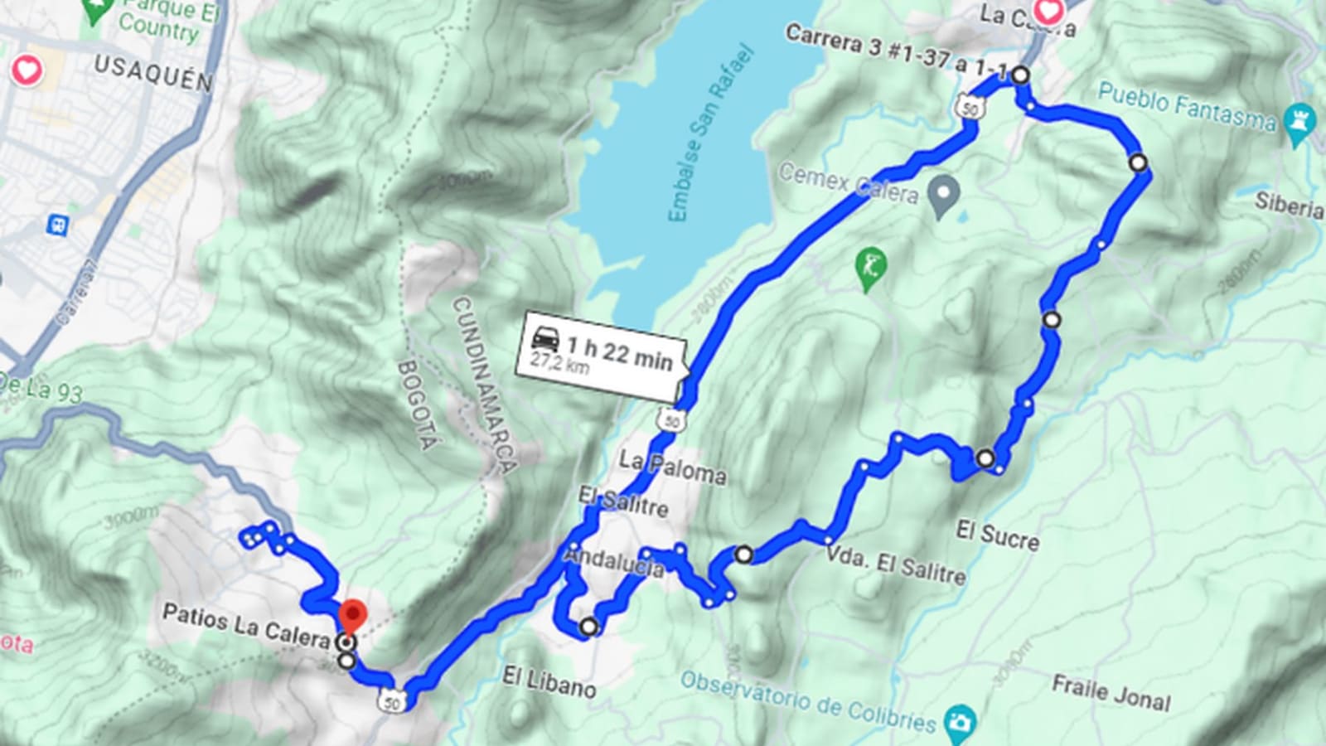Click the Patios La Calera destination label
The width and height of the screenshot is (1326, 746).
click(246, 625)
